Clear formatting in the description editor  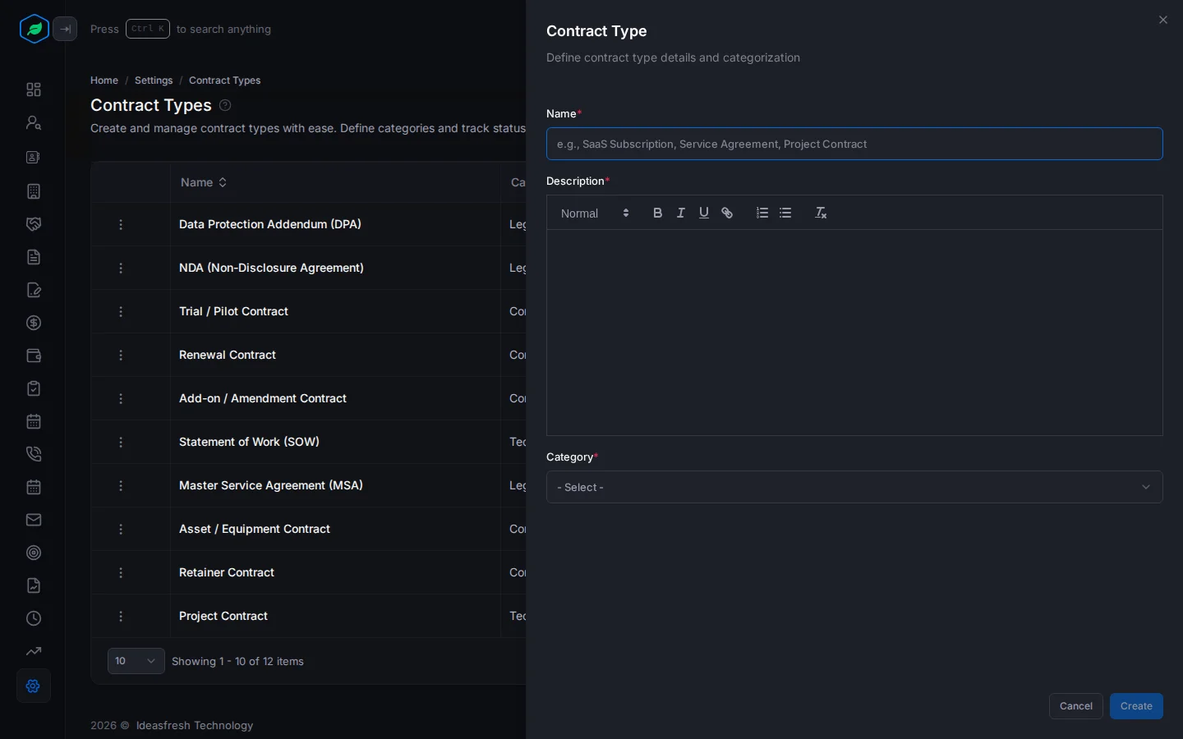tap(821, 213)
